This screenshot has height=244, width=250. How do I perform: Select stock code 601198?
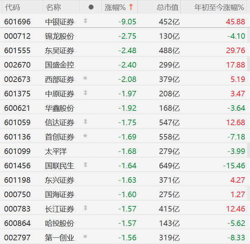[x=17, y=180]
